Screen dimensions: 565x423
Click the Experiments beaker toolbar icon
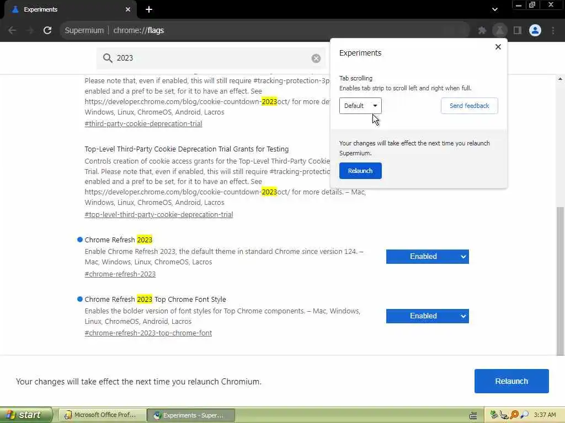pos(500,30)
